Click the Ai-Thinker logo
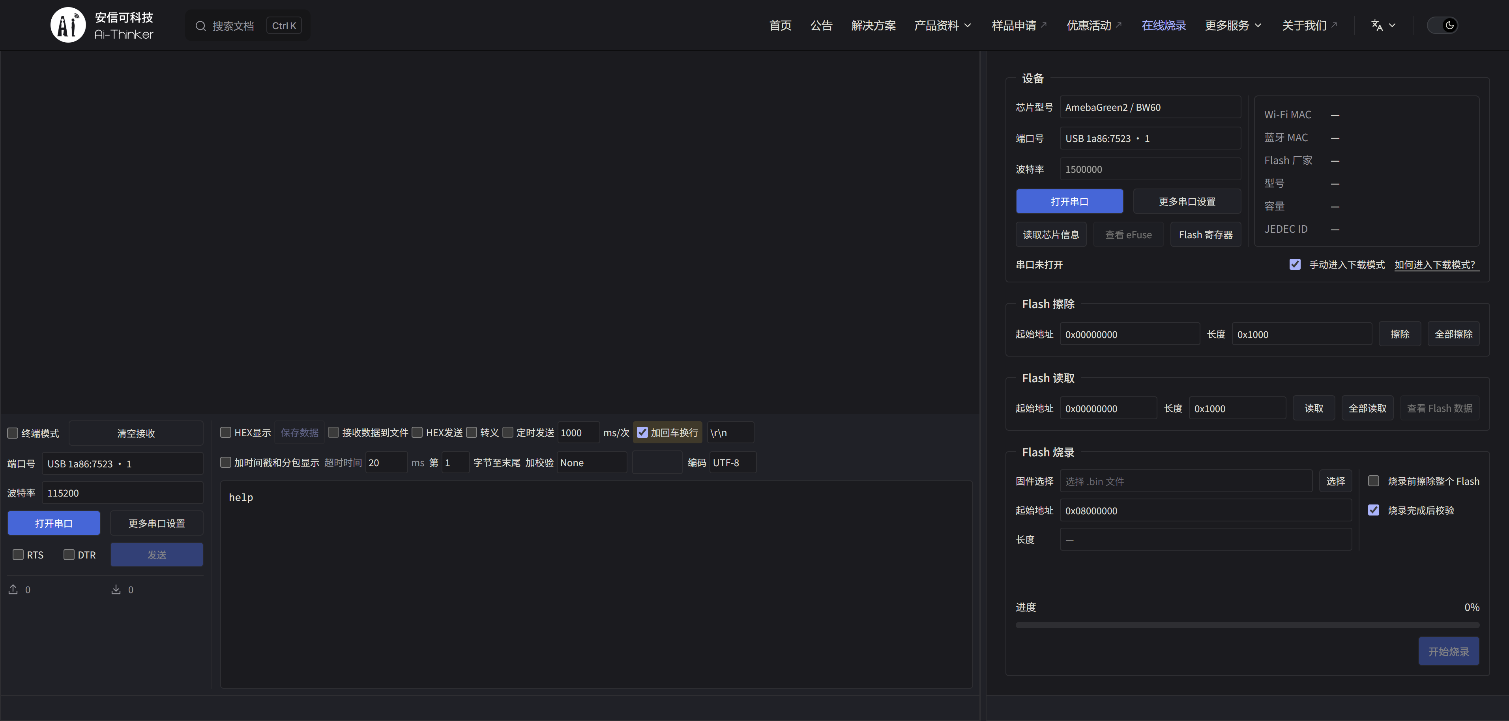The width and height of the screenshot is (1509, 721). point(102,25)
